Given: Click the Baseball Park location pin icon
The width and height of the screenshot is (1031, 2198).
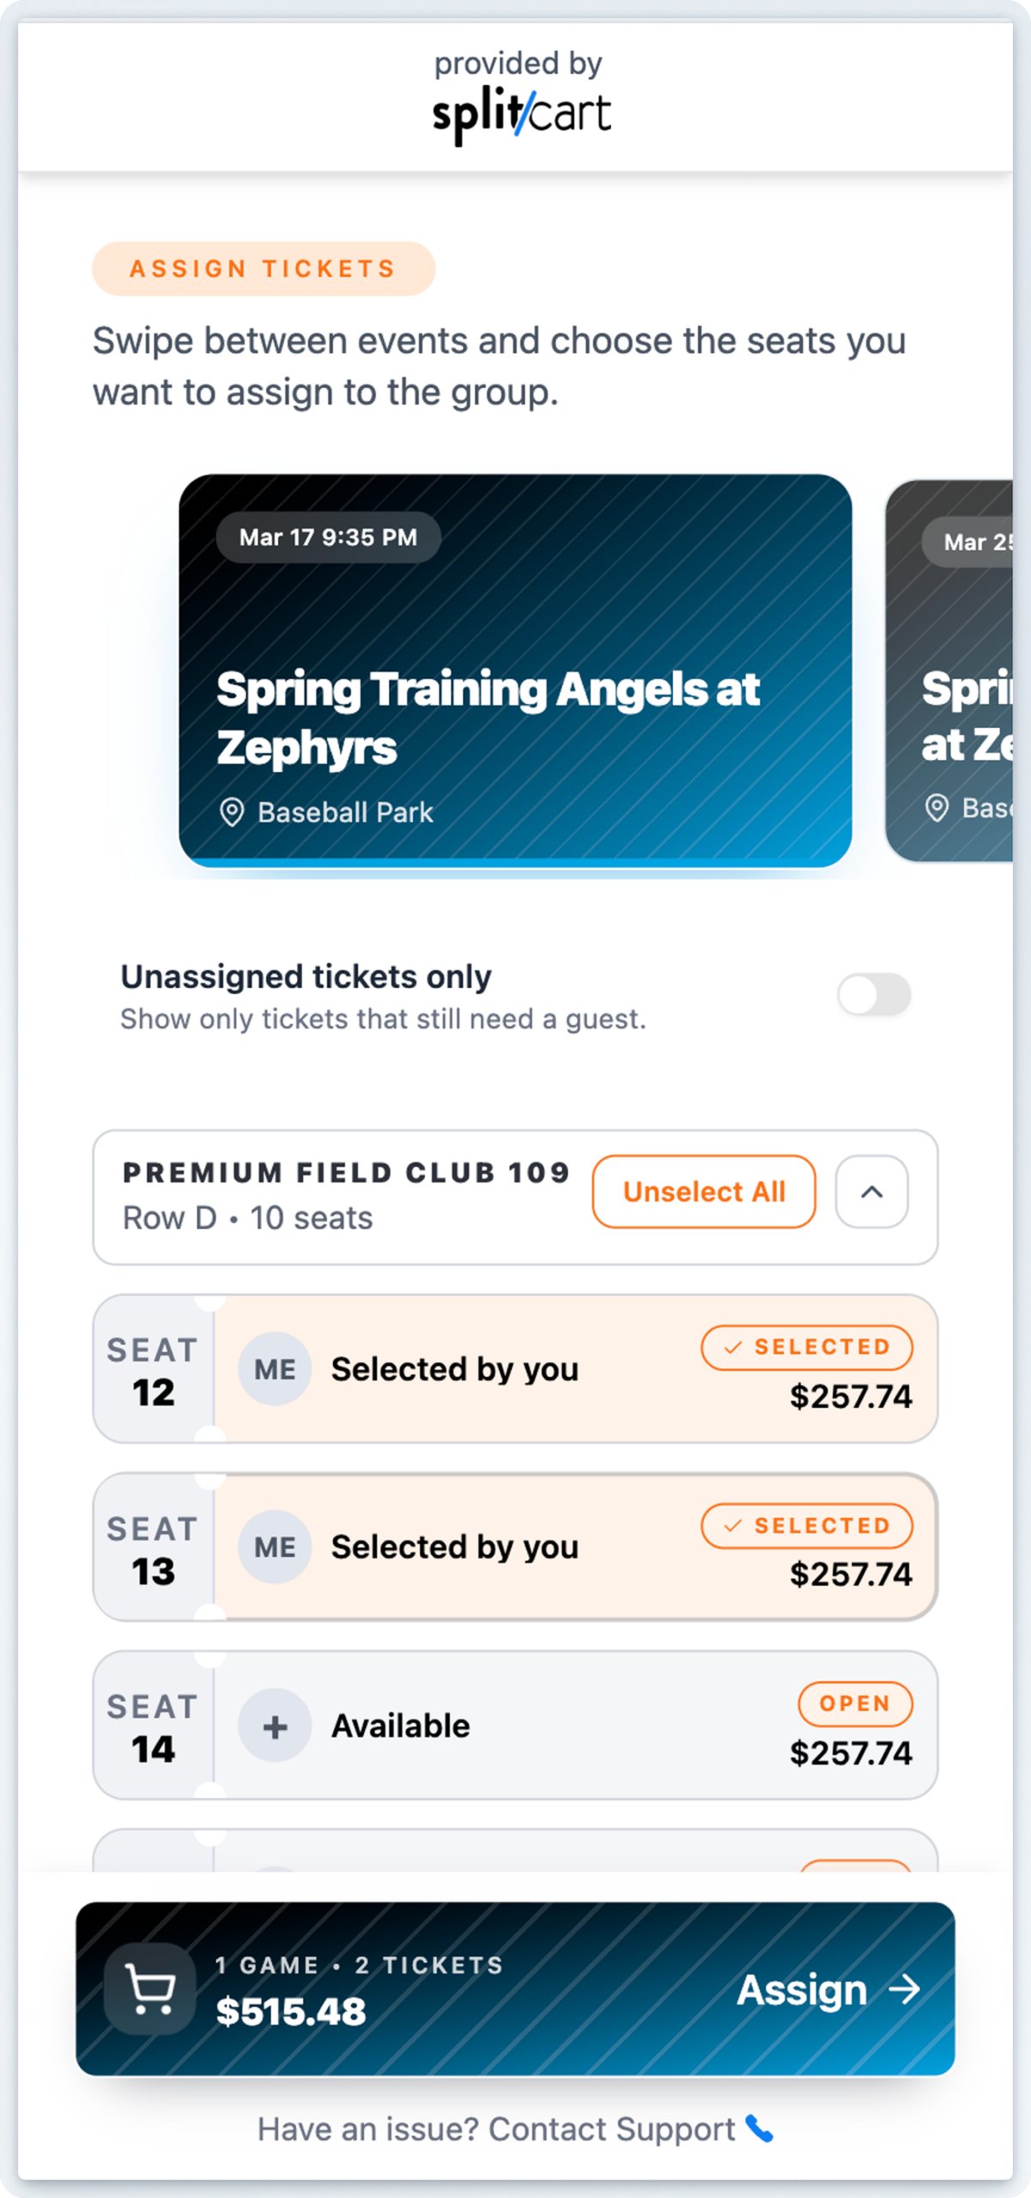Looking at the screenshot, I should coord(232,812).
